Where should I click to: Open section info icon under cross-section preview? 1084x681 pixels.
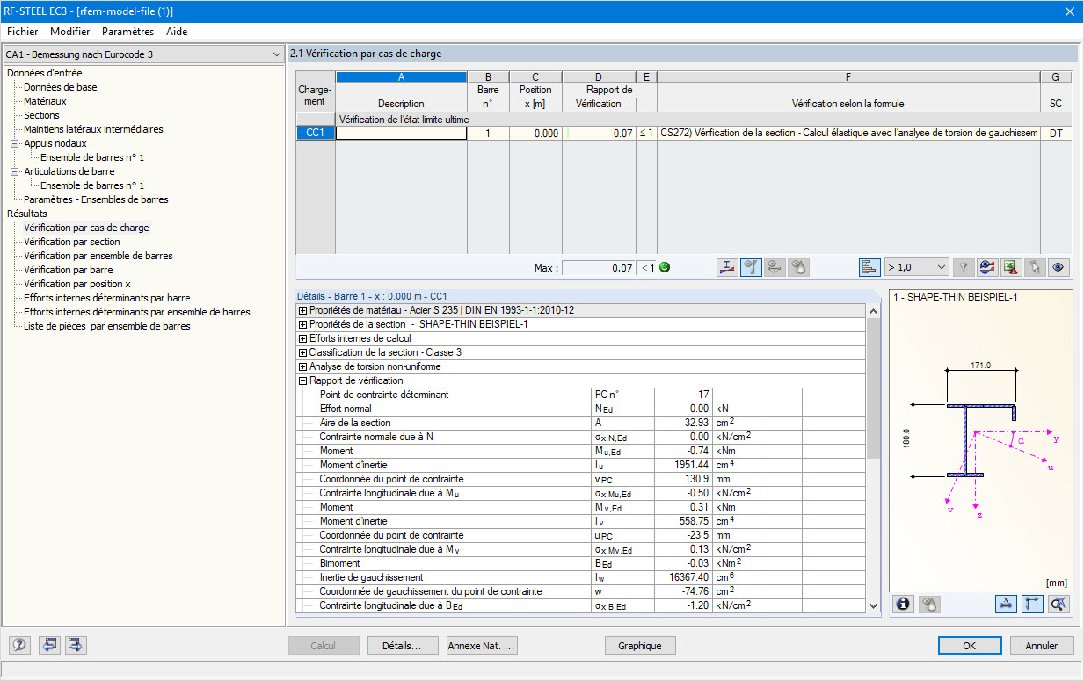tap(903, 604)
